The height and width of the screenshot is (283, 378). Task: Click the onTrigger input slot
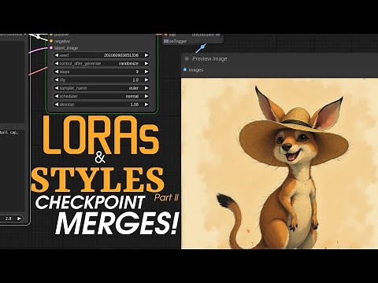pos(166,41)
